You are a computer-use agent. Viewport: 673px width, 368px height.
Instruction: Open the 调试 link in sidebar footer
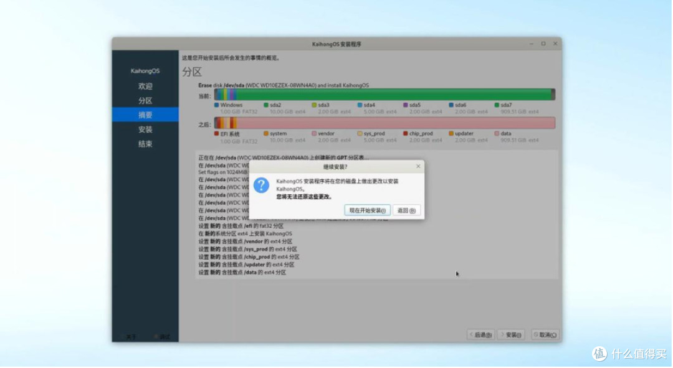162,337
